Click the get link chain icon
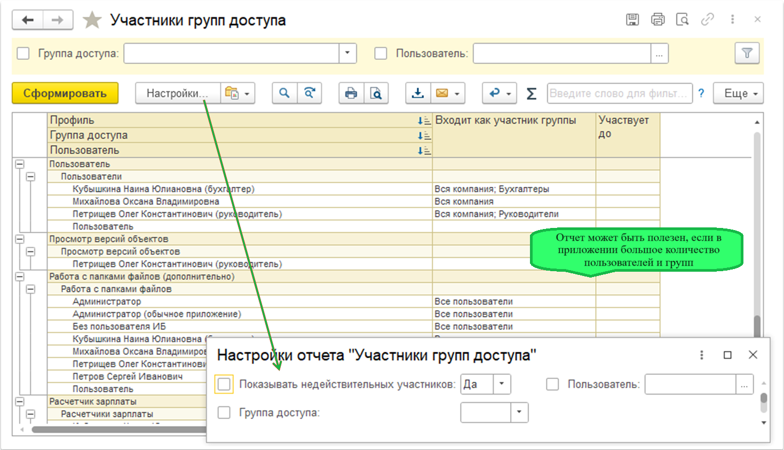This screenshot has width=784, height=450. [x=707, y=20]
